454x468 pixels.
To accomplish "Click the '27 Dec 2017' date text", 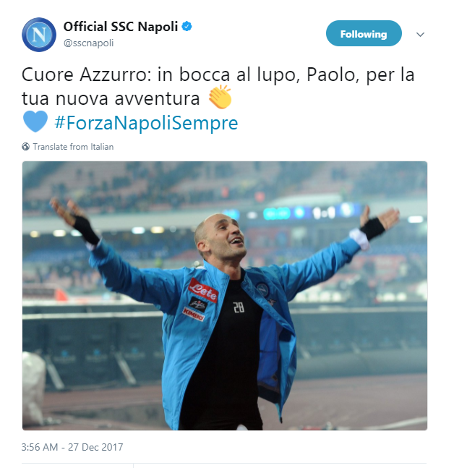I will click(x=95, y=447).
